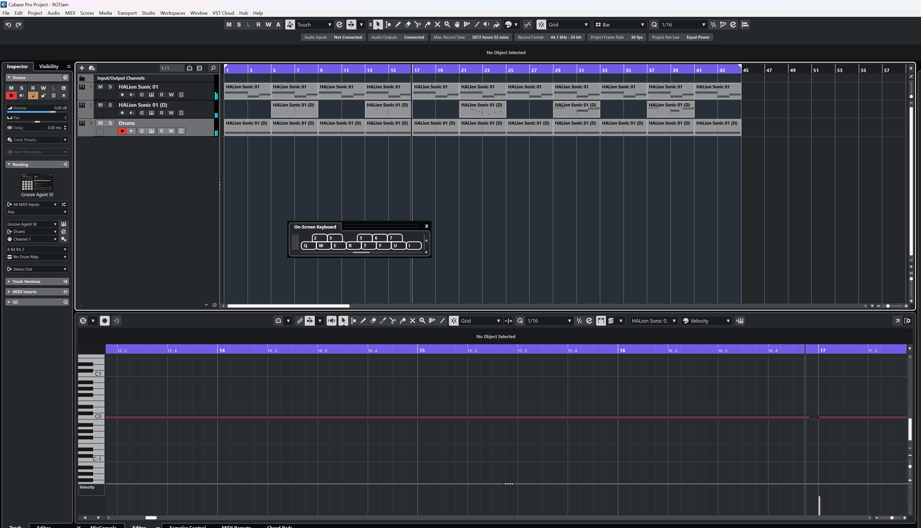The width and height of the screenshot is (921, 528).
Task: Open the Transport menu
Action: pyautogui.click(x=127, y=13)
